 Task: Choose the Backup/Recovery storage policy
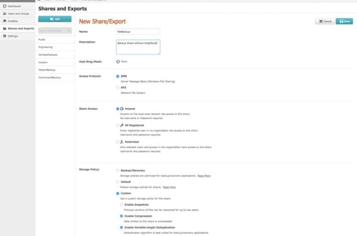[118, 171]
